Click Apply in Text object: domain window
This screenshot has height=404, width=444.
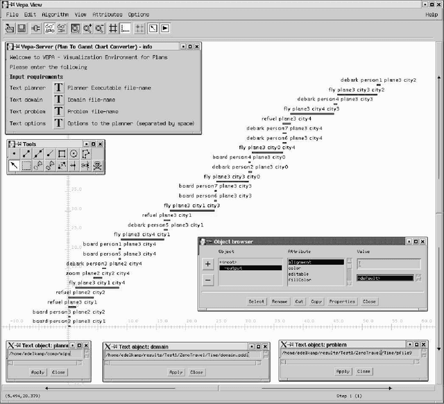click(x=176, y=372)
